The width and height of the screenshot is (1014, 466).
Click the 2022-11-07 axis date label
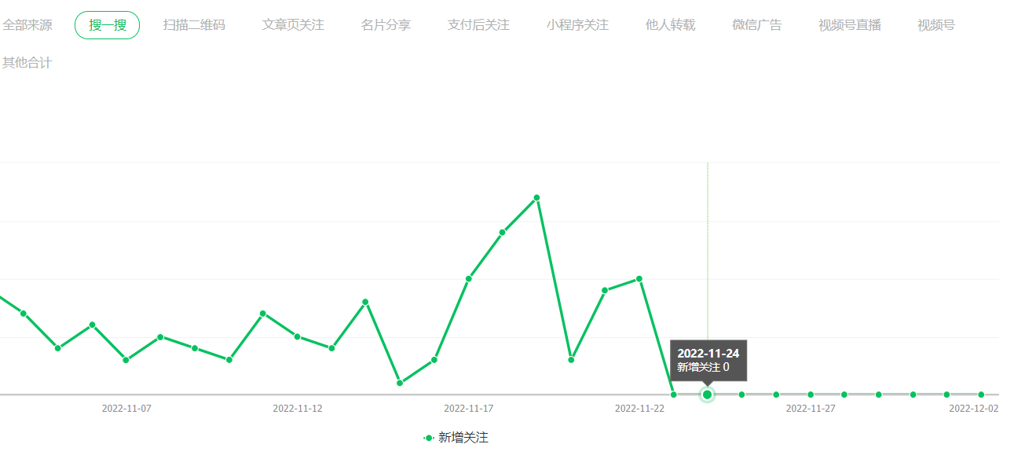126,409
